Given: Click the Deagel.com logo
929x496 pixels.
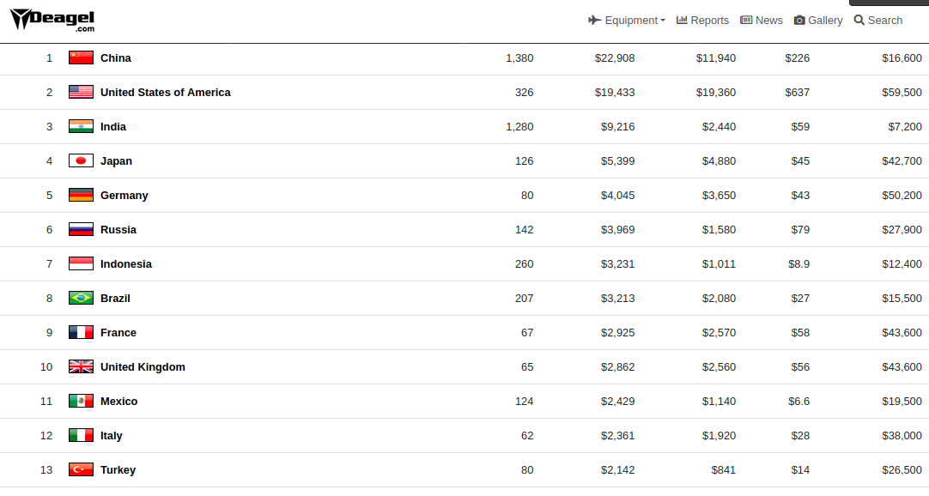Looking at the screenshot, I should pyautogui.click(x=52, y=20).
